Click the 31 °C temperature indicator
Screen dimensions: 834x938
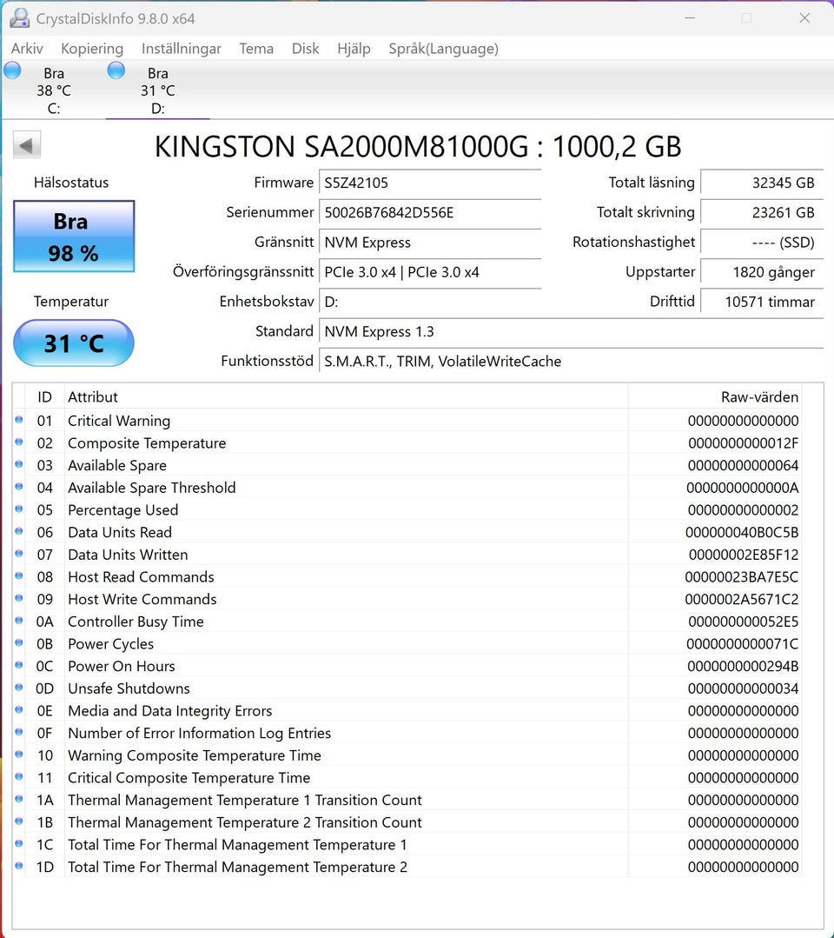pos(74,343)
